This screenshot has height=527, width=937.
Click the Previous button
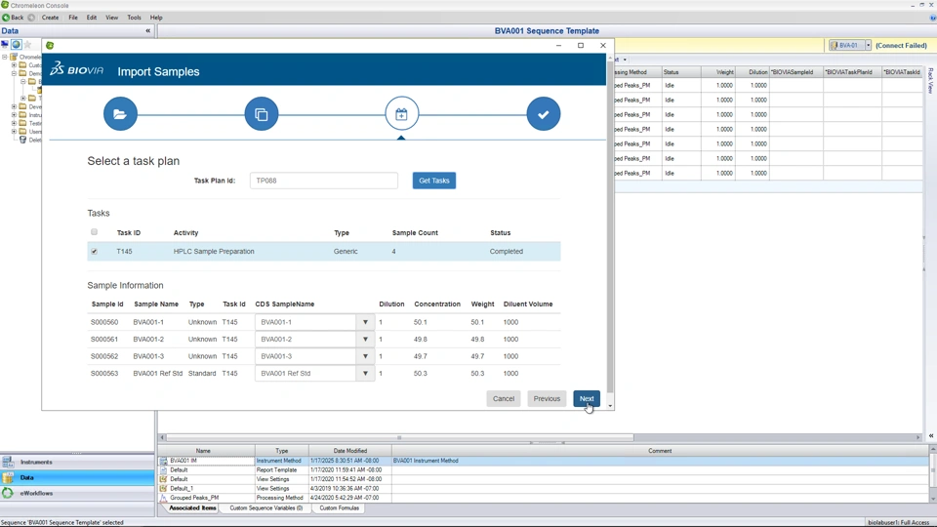tap(547, 398)
